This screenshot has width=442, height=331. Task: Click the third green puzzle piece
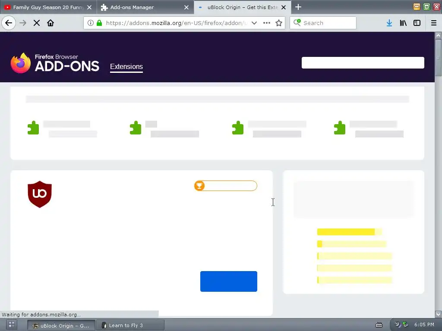(238, 128)
